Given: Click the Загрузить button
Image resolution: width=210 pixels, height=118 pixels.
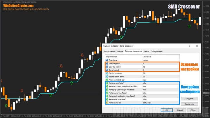Looking at the screenshot, I should coord(189,98).
